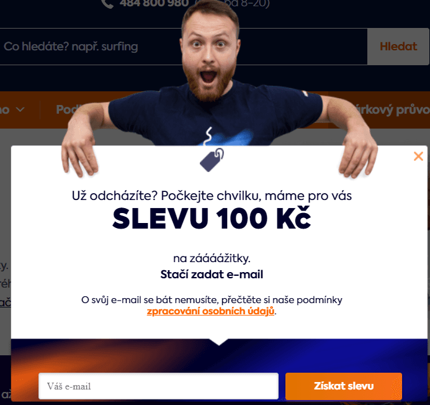430x405 pixels.
Task: Expand the chevron dropdown in orange navigation bar
Action: coord(20,109)
